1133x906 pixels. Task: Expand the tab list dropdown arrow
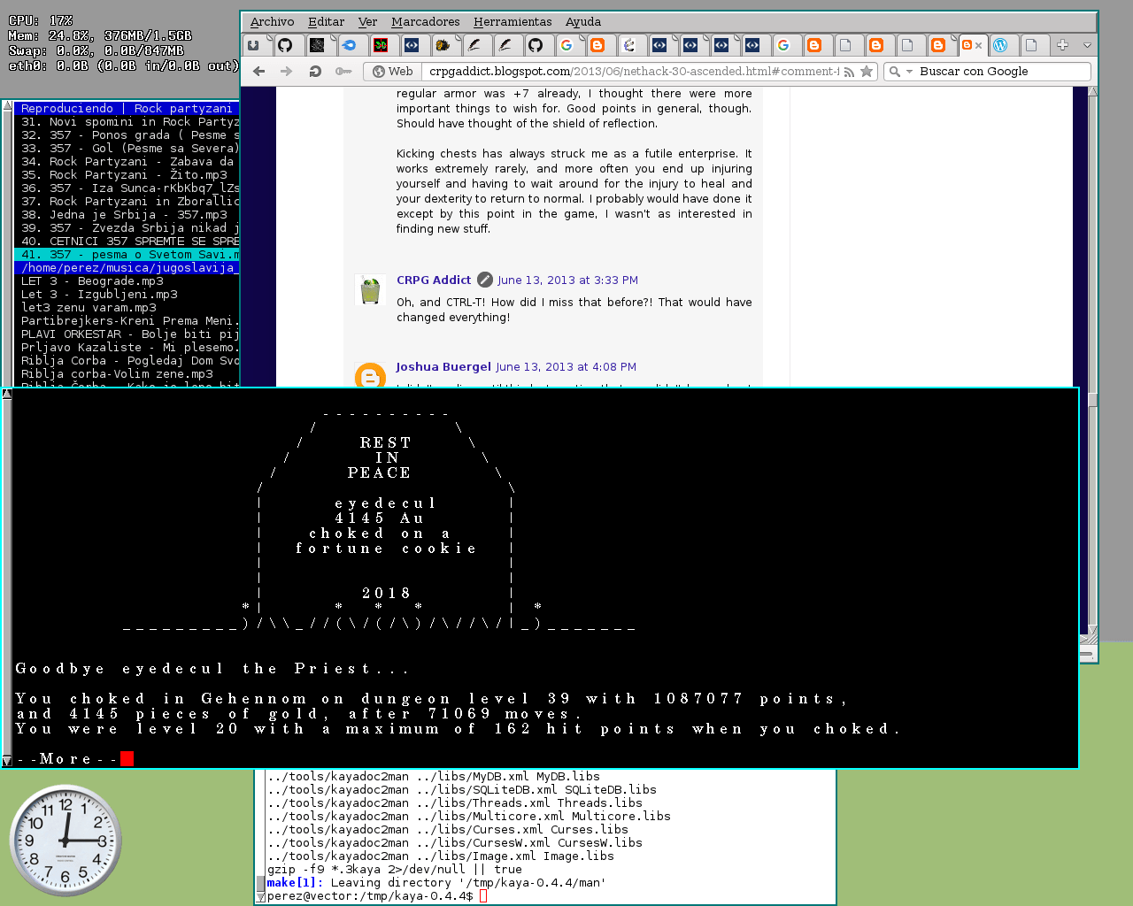pos(1087,45)
